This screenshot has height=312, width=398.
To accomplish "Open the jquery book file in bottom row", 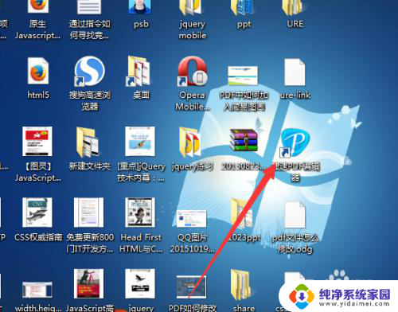I will (x=140, y=283).
